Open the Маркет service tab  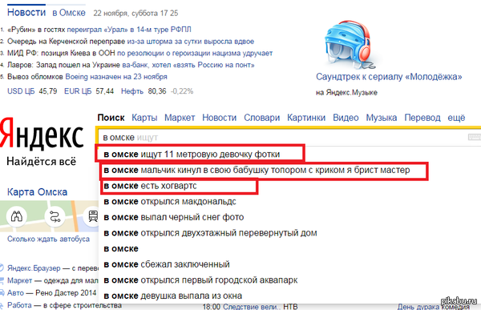180,118
